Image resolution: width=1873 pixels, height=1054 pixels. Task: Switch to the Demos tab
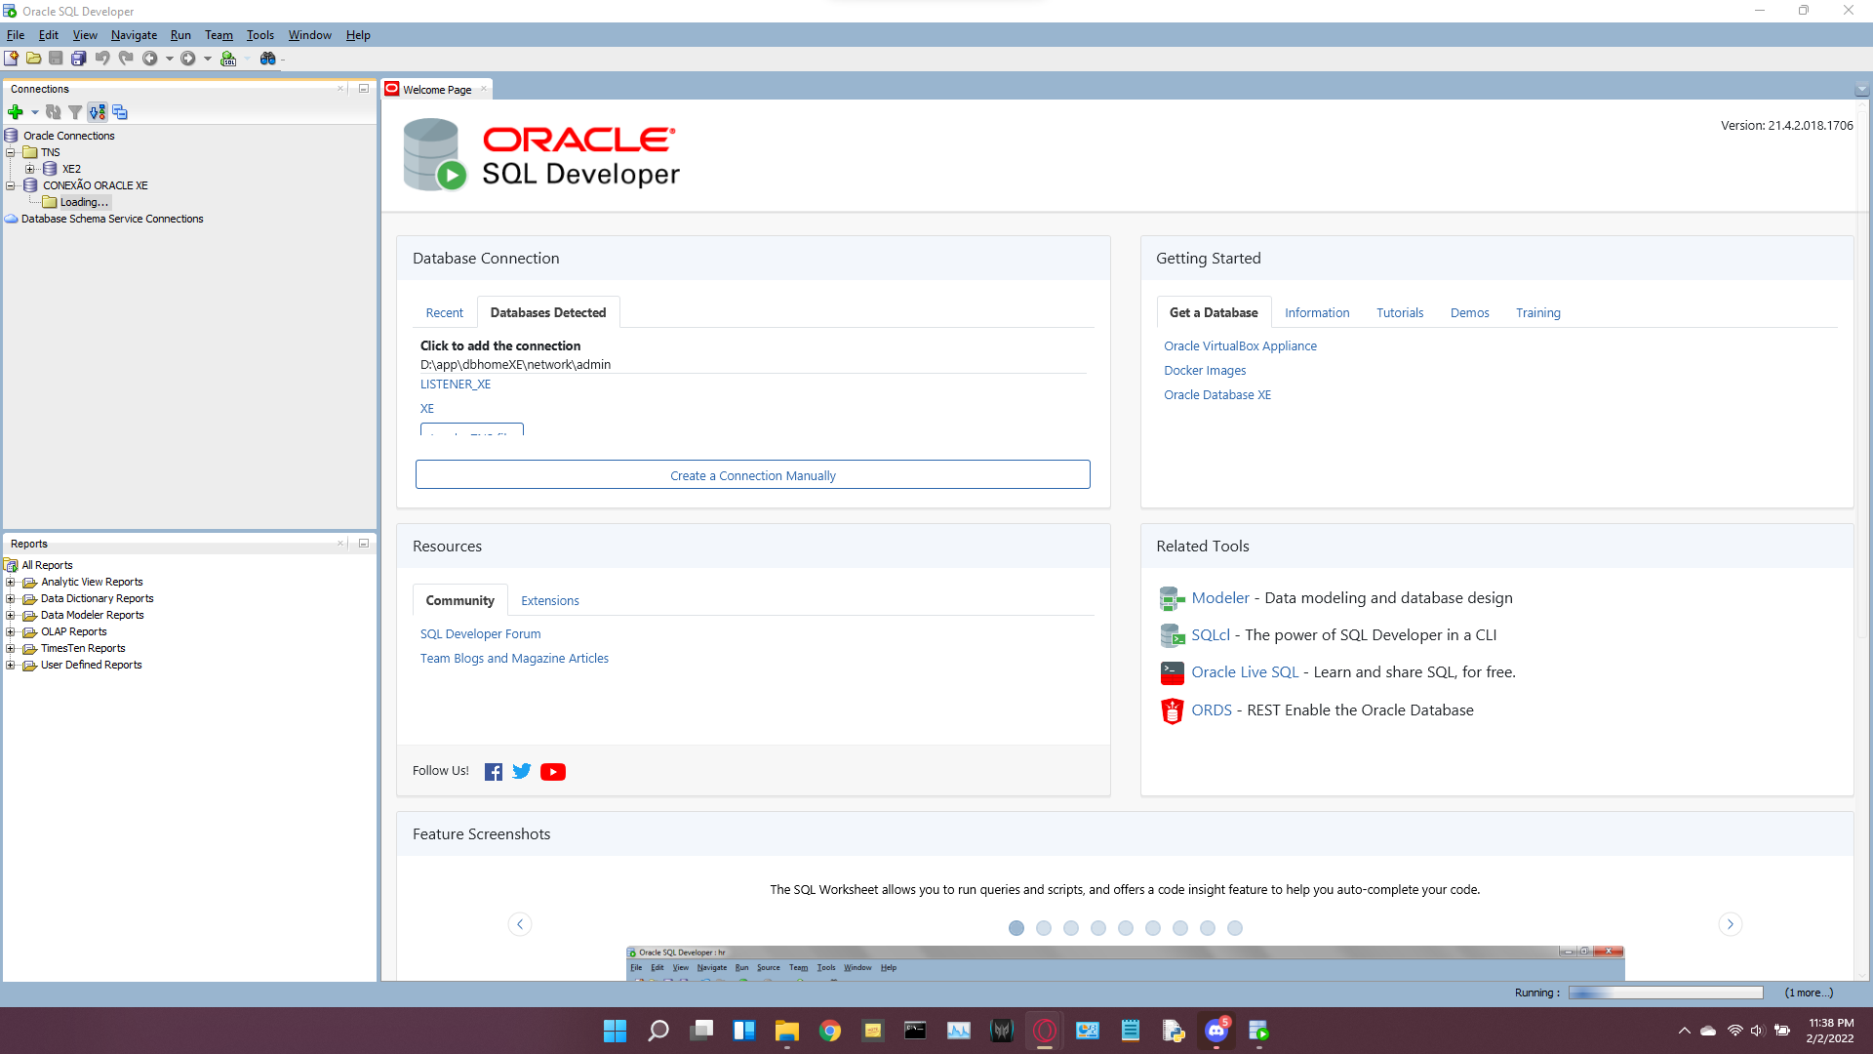point(1469,312)
